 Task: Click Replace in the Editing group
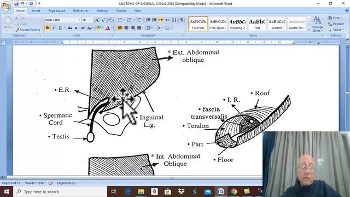click(336, 24)
